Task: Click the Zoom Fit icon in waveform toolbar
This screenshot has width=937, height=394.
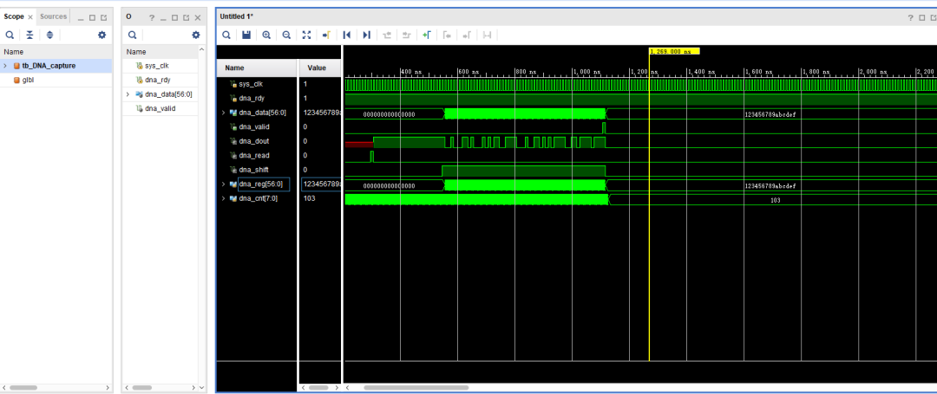Action: 306,35
